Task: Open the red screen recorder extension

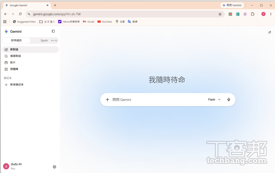Action: (x=230, y=14)
